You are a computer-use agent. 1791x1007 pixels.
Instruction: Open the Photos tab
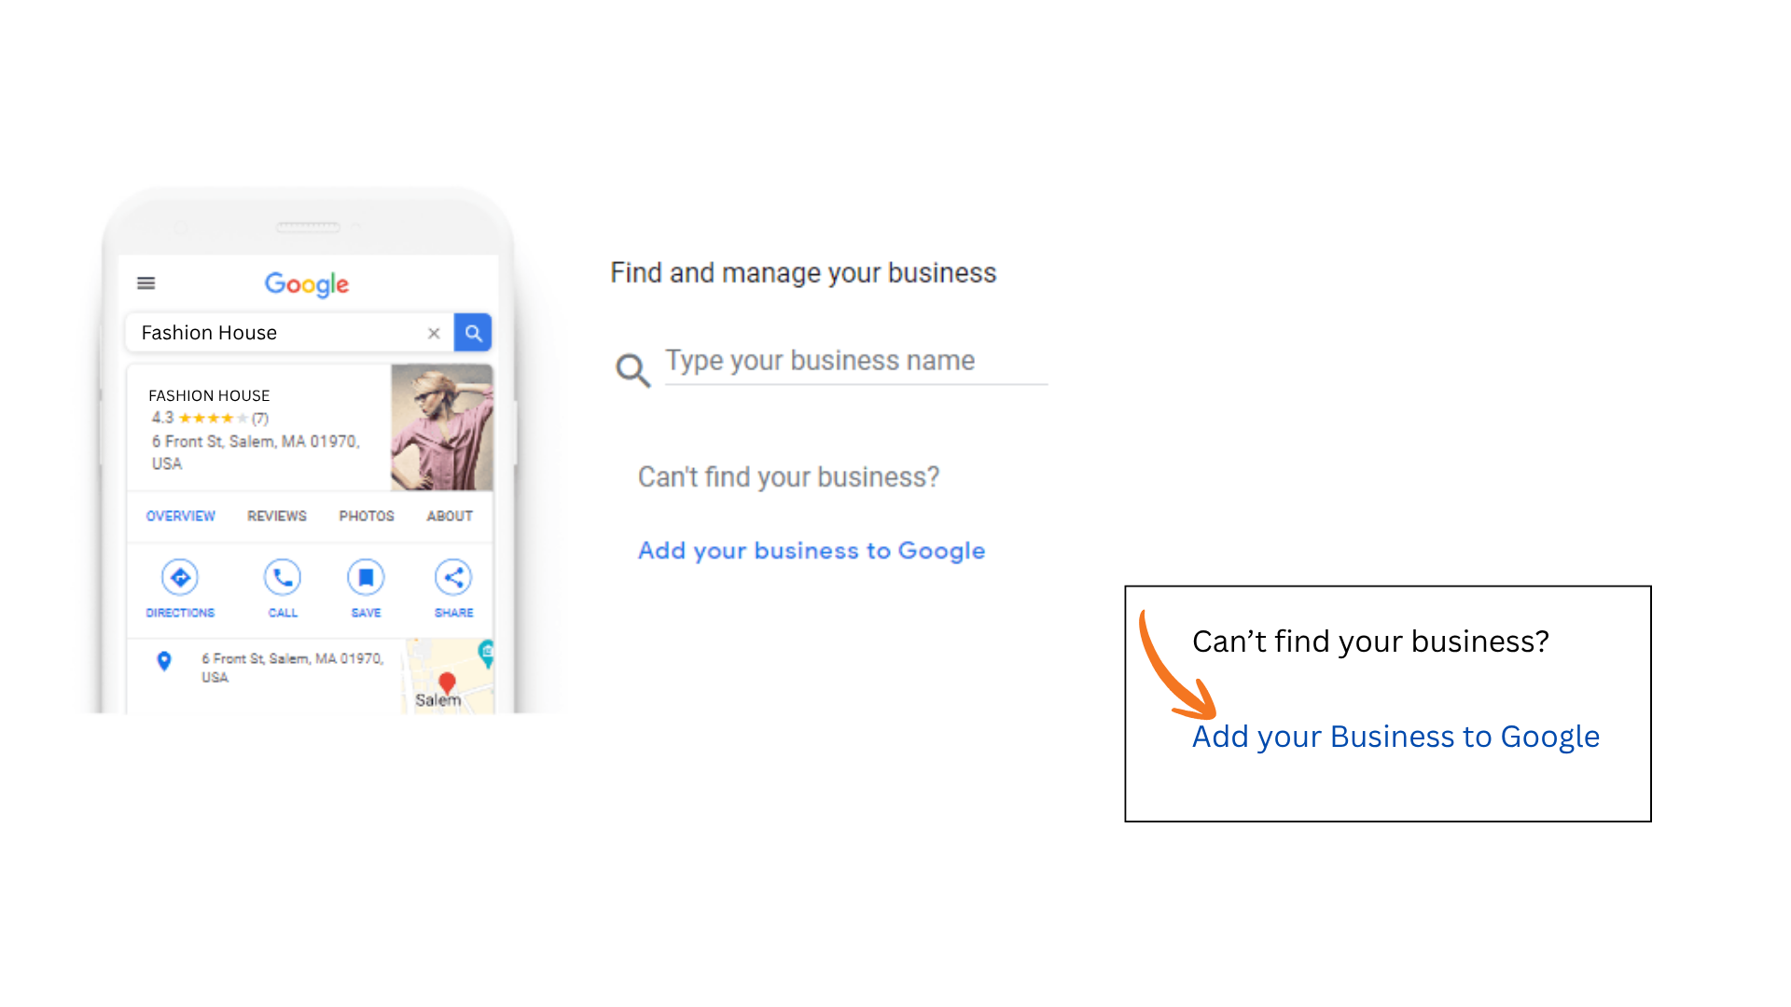(x=367, y=516)
